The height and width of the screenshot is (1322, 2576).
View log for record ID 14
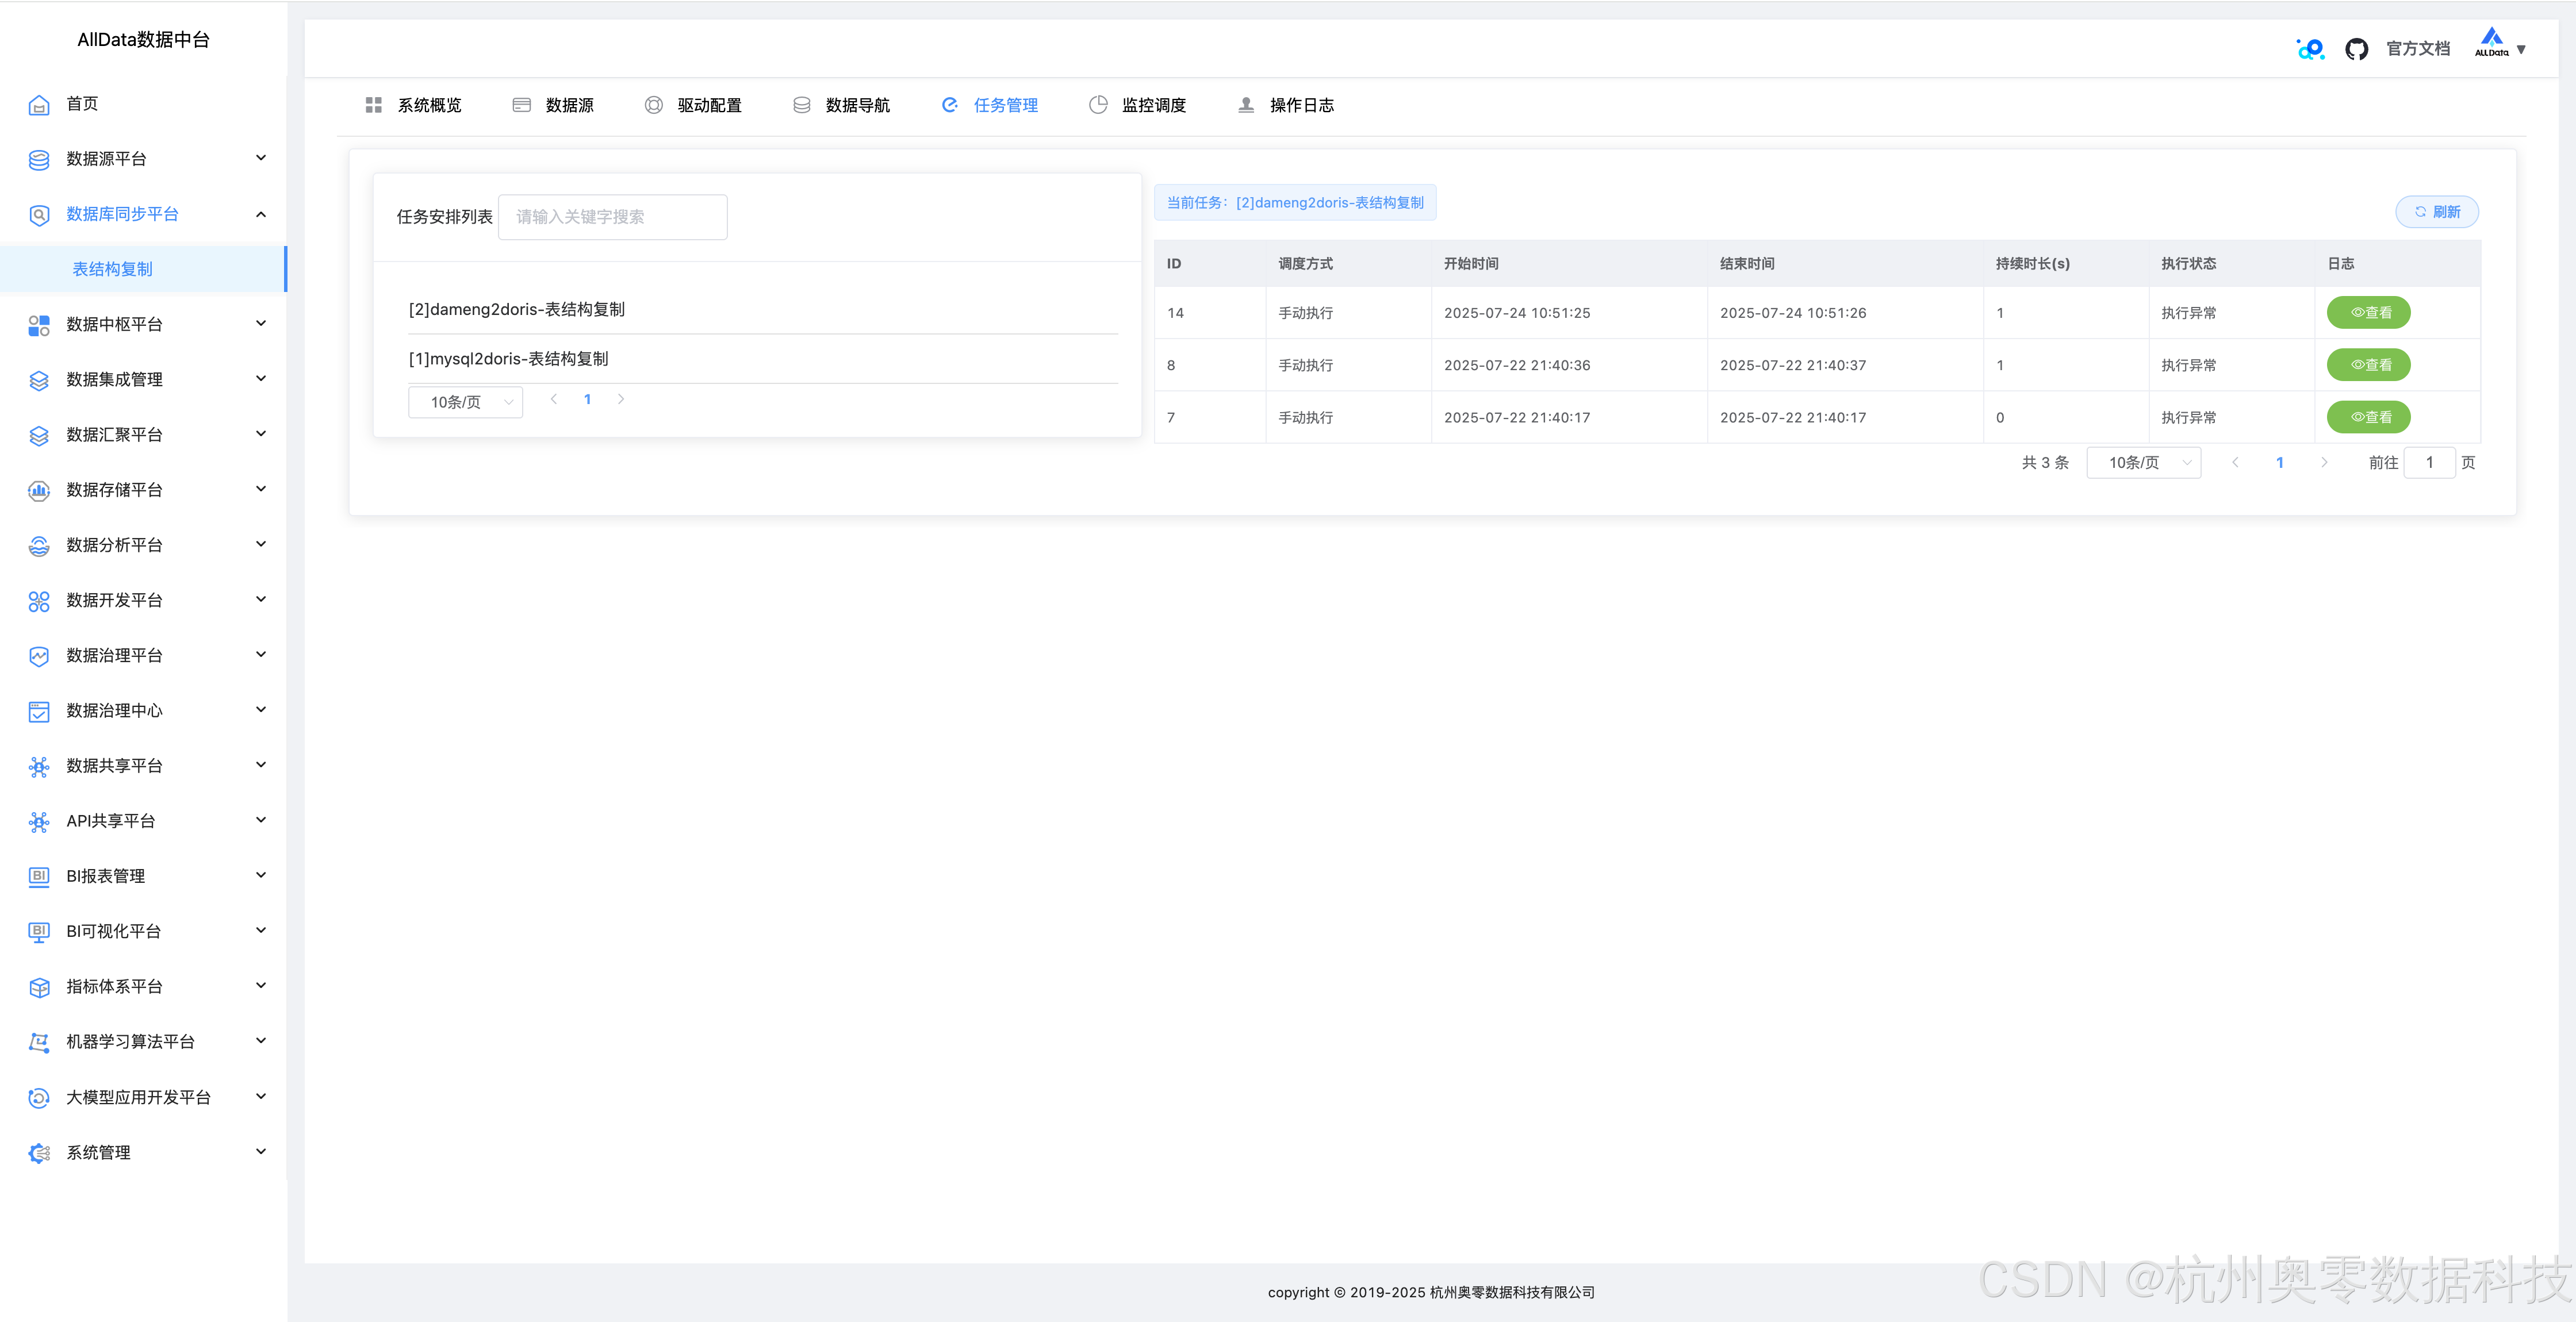(2368, 313)
